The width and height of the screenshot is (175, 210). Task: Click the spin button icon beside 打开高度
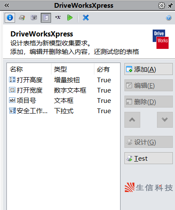[12, 80]
